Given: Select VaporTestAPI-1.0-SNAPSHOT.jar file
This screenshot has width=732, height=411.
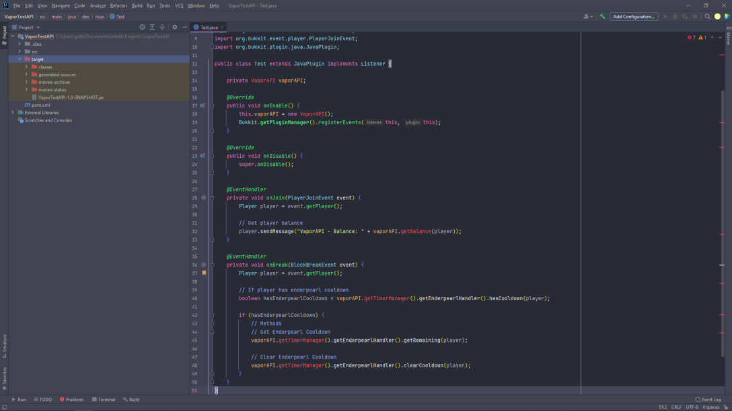Looking at the screenshot, I should click(68, 97).
